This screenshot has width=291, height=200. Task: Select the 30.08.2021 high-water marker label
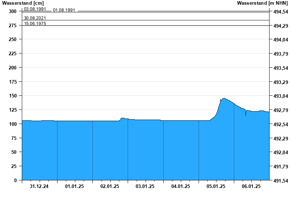35,18
